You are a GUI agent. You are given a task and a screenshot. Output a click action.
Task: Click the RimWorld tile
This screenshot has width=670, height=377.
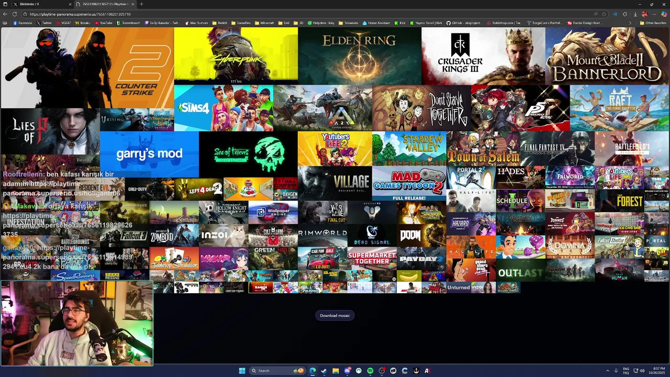tap(322, 236)
